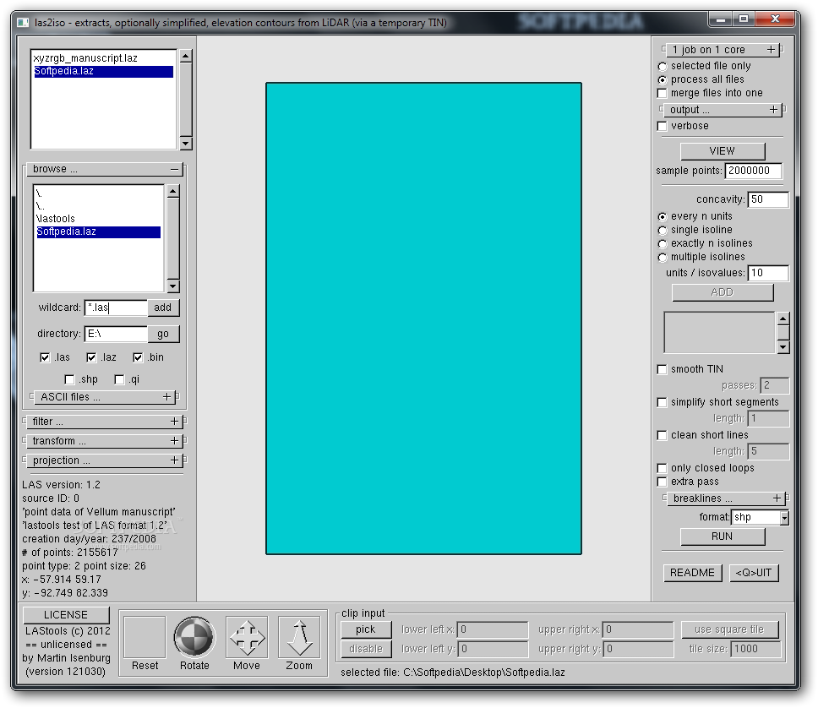
Task: Click the wildcard input field
Action: coord(116,308)
